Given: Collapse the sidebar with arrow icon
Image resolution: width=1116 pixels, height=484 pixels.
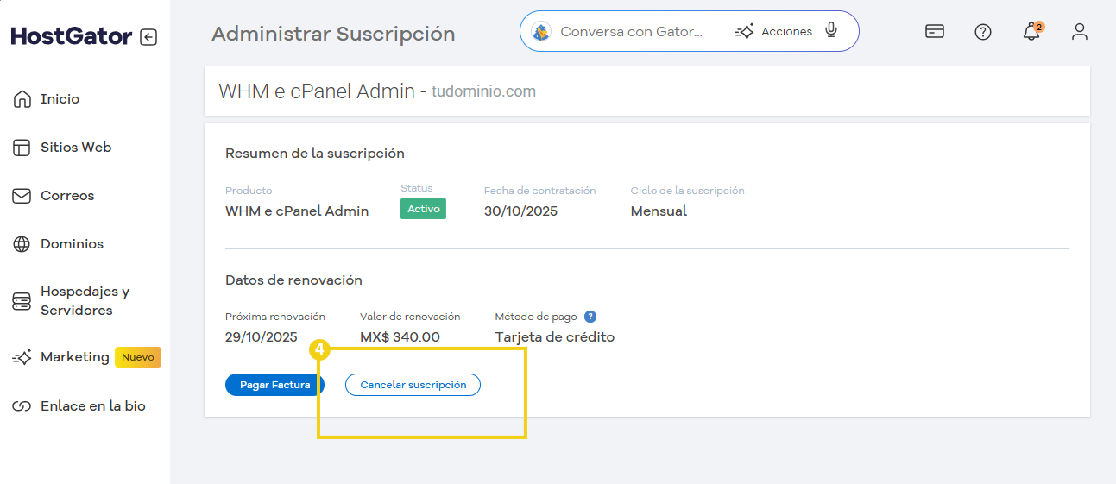Looking at the screenshot, I should click(148, 37).
